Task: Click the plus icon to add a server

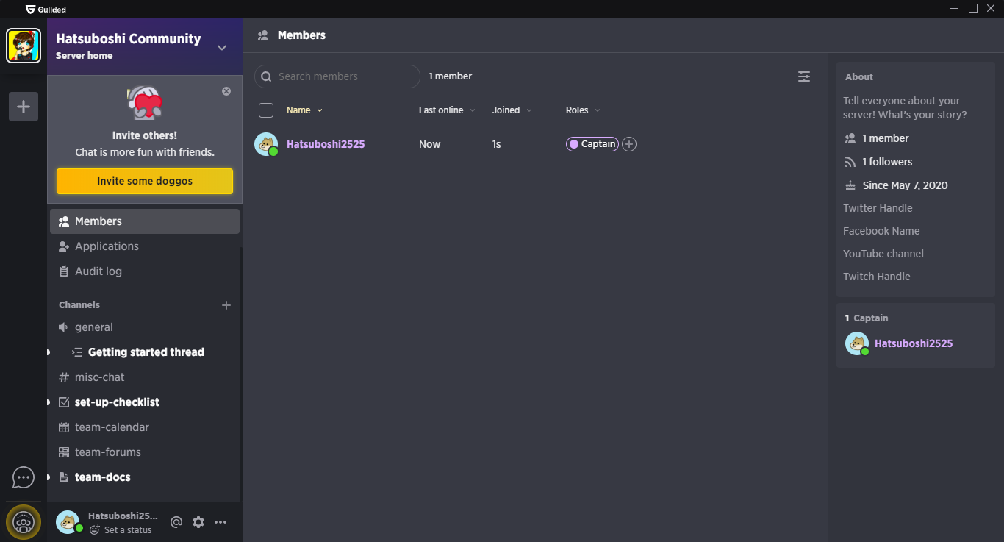Action: (x=24, y=107)
